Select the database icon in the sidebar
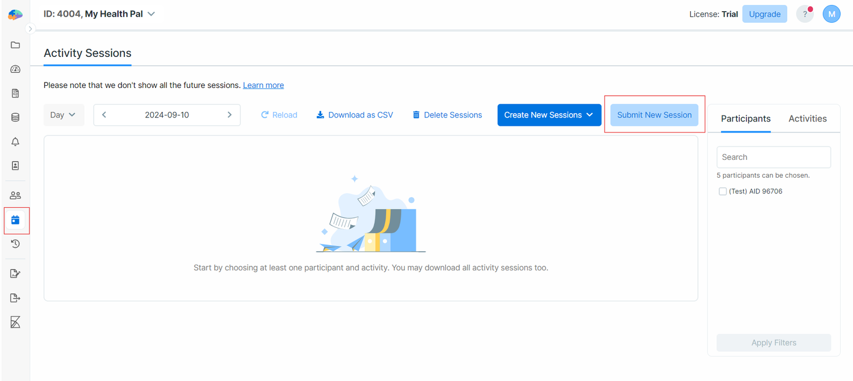 click(x=15, y=117)
